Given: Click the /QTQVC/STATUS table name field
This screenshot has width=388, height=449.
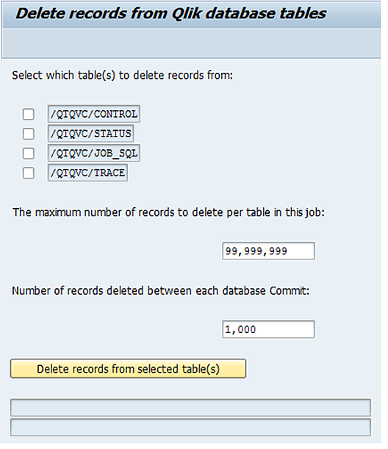Looking at the screenshot, I should coord(91,134).
